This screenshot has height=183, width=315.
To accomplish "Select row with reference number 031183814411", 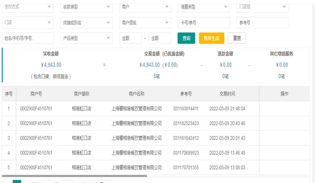I will click(x=186, y=109).
